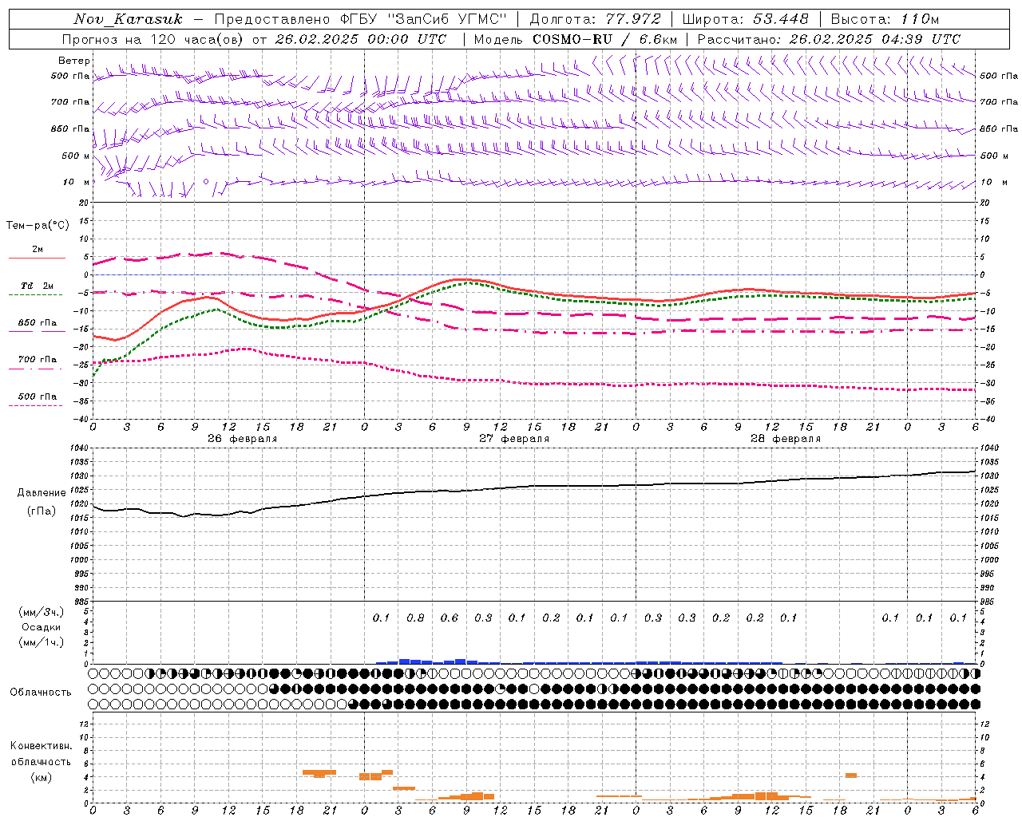The width and height of the screenshot is (1022, 817).
Task: Click the Конвективн. label
Action: click(x=42, y=746)
